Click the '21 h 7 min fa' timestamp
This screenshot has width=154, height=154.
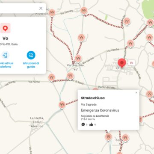click(x=88, y=119)
